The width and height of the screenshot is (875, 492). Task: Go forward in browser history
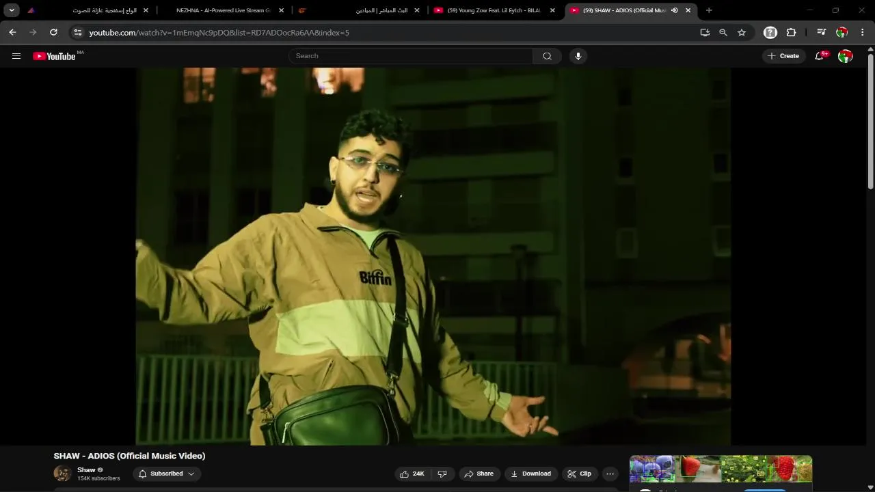(33, 32)
